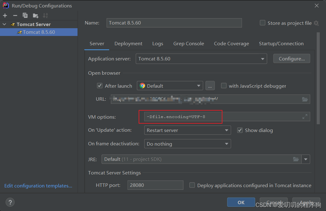The image size is (326, 211).
Task: Browse the URL with the folder icon
Action: 305,99
